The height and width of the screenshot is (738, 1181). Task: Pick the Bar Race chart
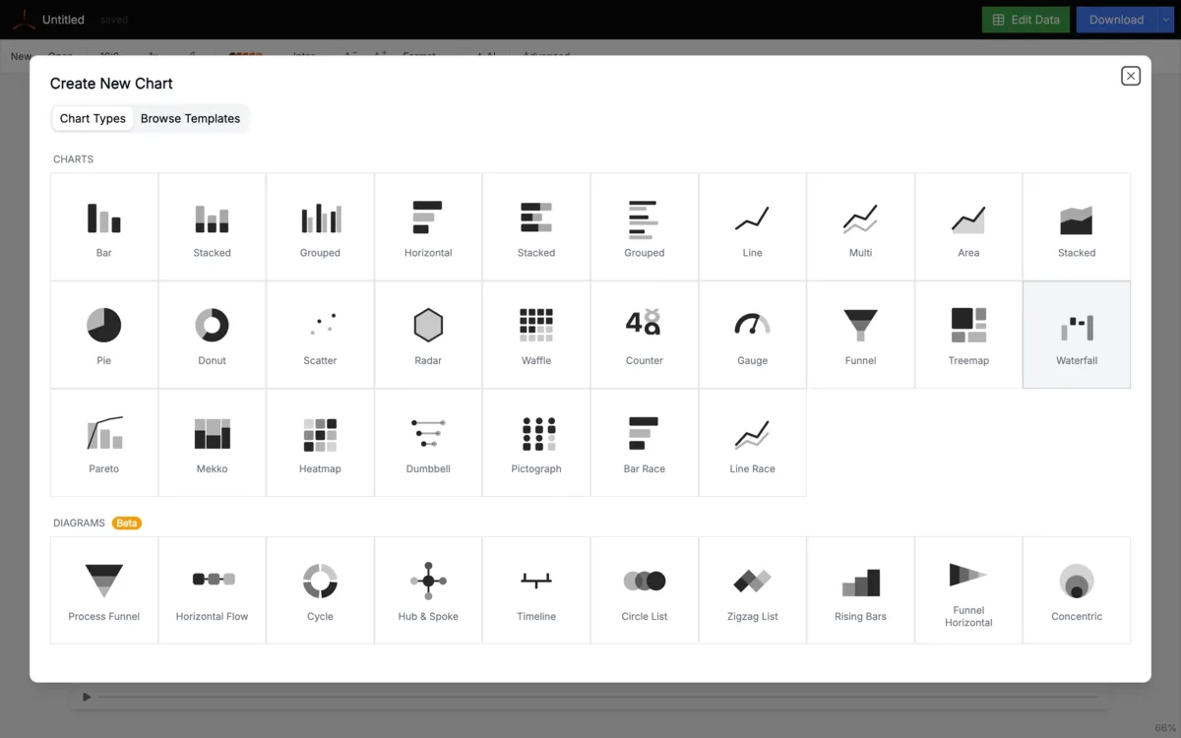645,443
